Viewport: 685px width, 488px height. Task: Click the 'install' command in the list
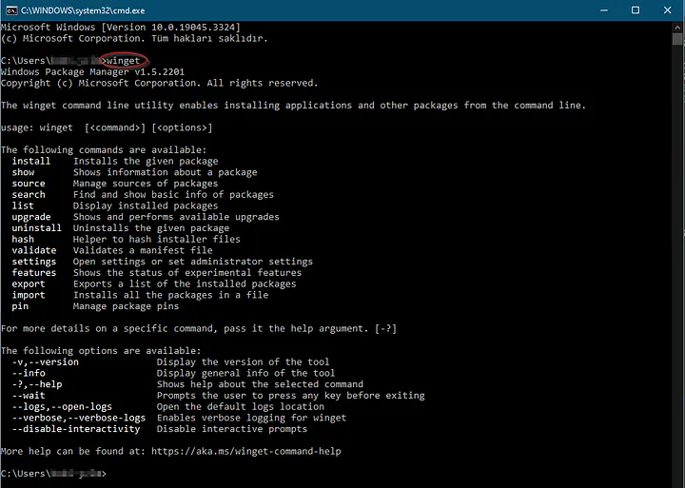(x=31, y=162)
